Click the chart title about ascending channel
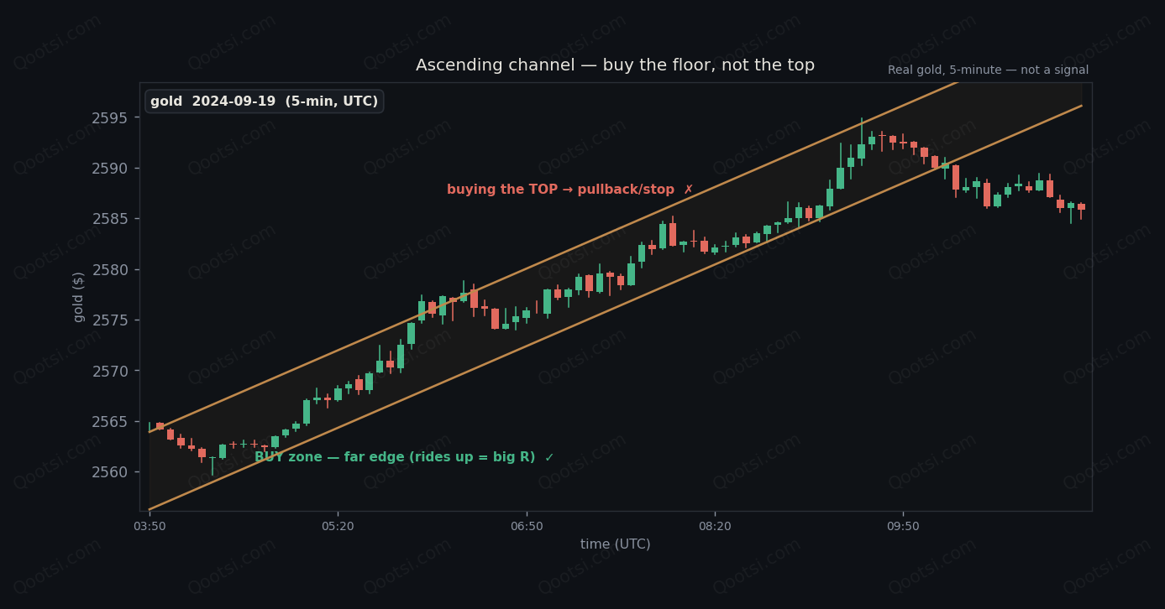 (x=615, y=65)
